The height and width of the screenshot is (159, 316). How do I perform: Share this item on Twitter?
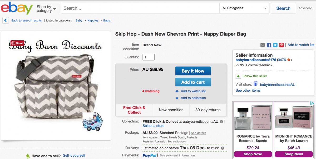[x=275, y=45]
